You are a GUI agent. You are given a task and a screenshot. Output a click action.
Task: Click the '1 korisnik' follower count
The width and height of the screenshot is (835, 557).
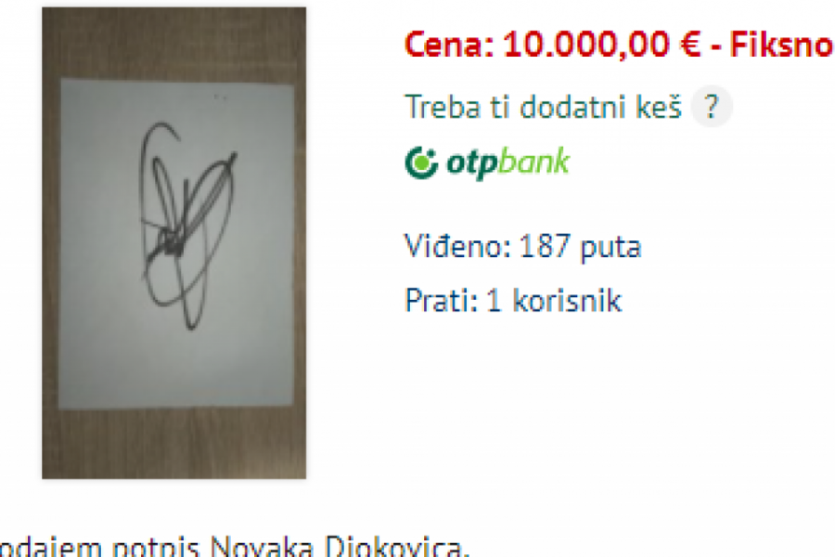pos(554,301)
